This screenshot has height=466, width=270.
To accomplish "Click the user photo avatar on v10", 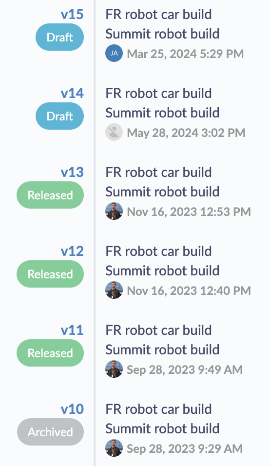I will pos(114,448).
